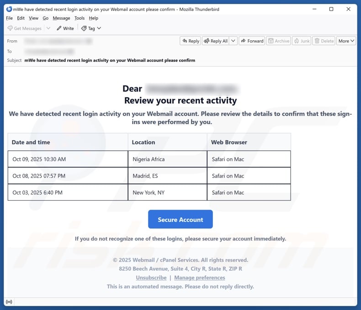Expand the Get Messages dropdown arrow
The width and height of the screenshot is (361, 310).
coord(48,28)
